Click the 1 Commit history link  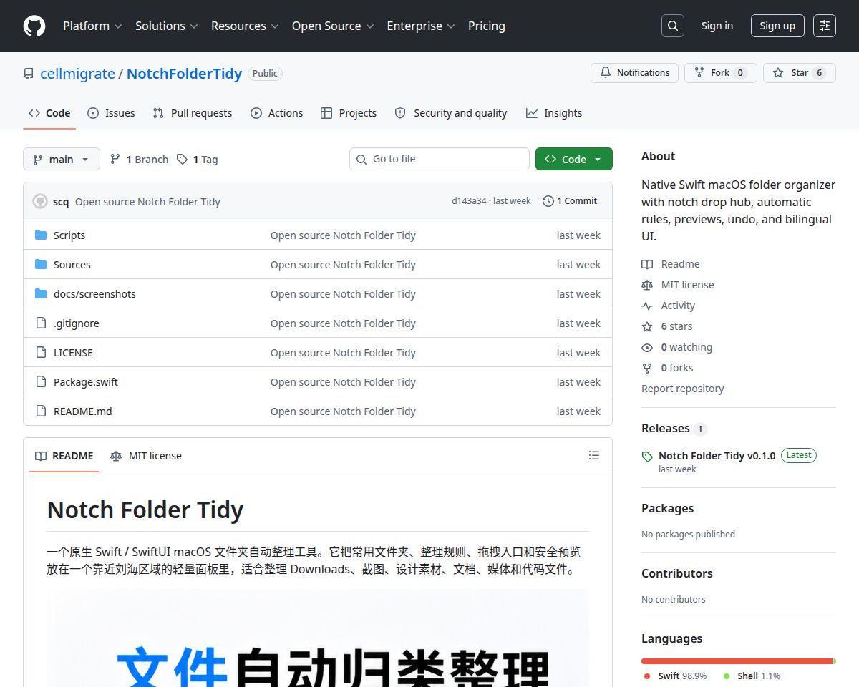tap(570, 201)
